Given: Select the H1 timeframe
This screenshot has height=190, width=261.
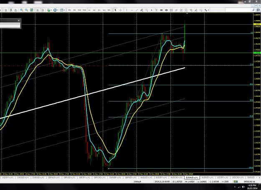Looking at the screenshot, I should coord(89,10).
